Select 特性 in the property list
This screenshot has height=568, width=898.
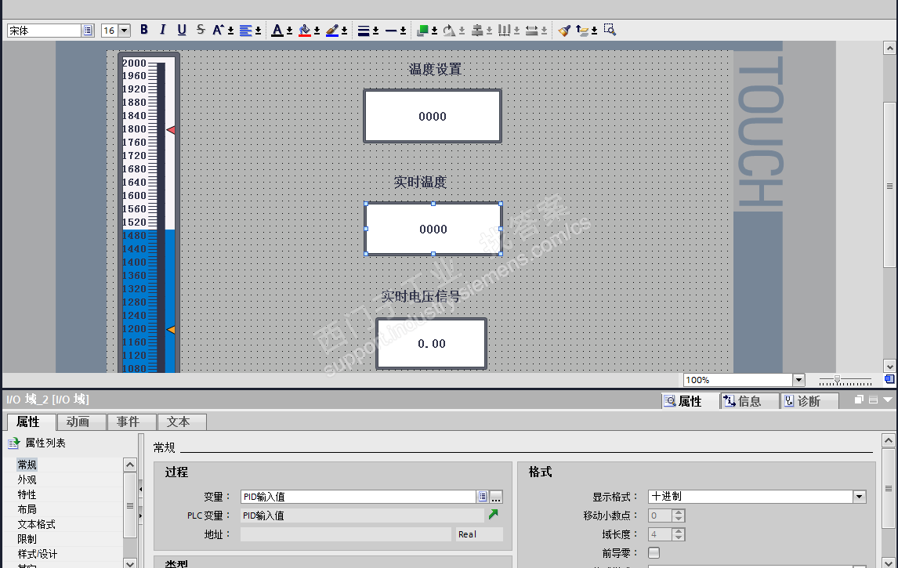pos(27,494)
